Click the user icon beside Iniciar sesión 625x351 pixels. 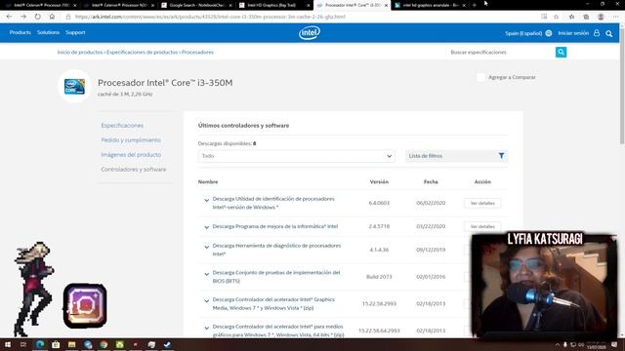[597, 33]
